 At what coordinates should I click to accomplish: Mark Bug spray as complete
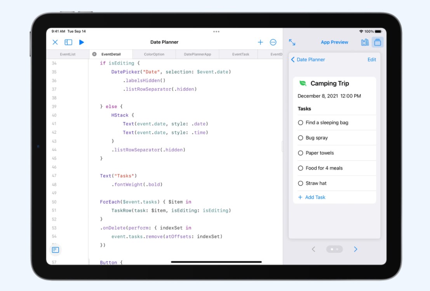[300, 138]
